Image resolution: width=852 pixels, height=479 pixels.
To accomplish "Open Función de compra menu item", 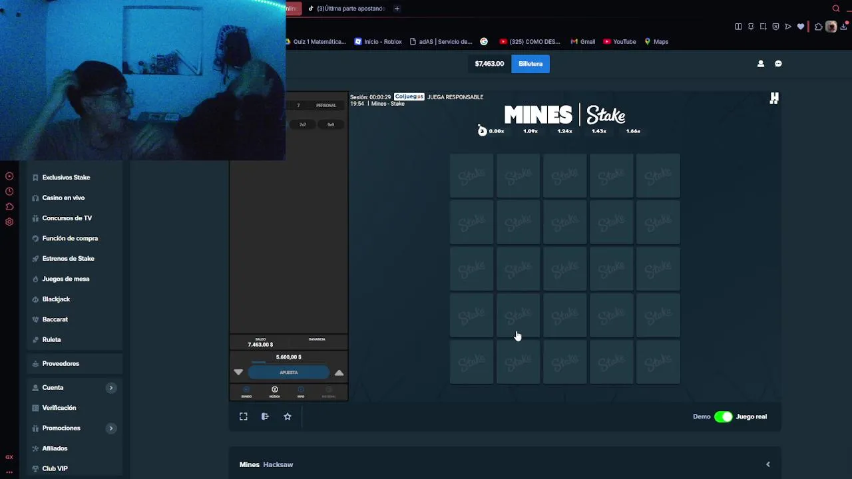I will [x=70, y=238].
